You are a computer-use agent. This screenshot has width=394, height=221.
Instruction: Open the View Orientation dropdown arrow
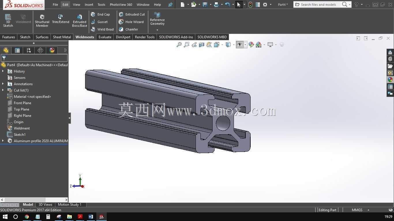click(x=222, y=45)
